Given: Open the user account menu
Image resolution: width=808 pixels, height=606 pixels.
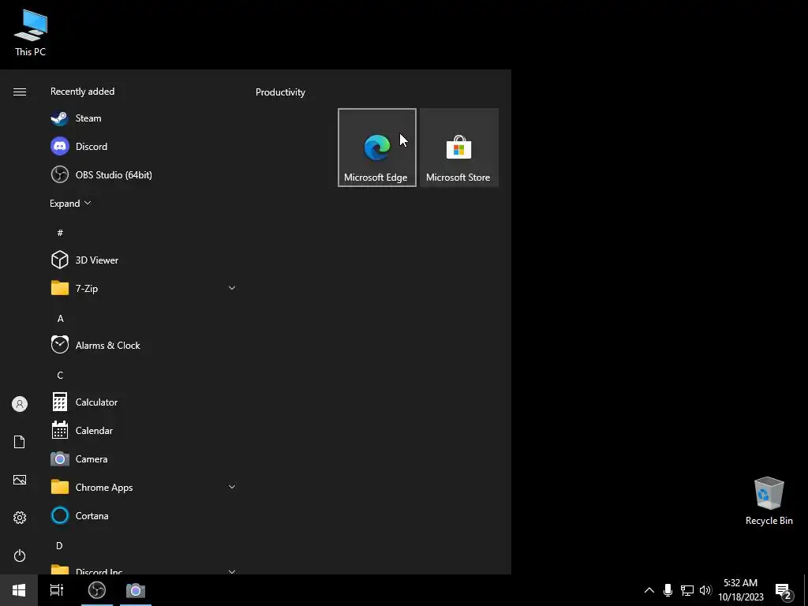Looking at the screenshot, I should pyautogui.click(x=20, y=404).
